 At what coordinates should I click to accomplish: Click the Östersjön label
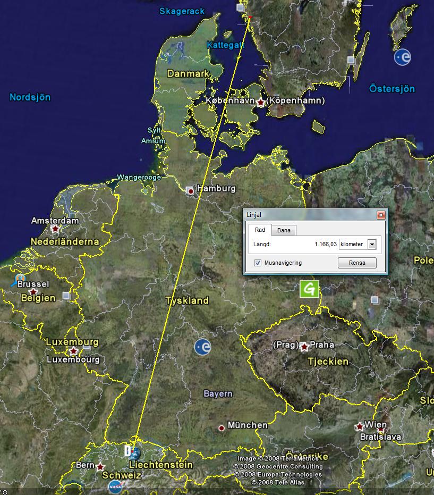tap(392, 88)
